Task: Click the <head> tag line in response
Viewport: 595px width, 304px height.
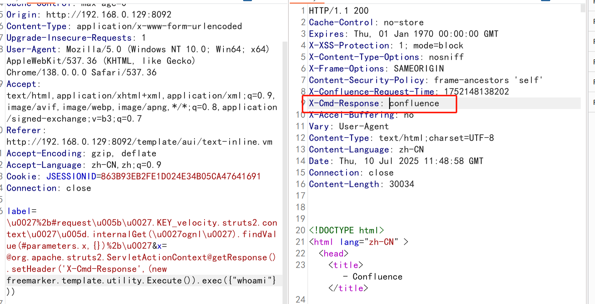Action: 334,254
